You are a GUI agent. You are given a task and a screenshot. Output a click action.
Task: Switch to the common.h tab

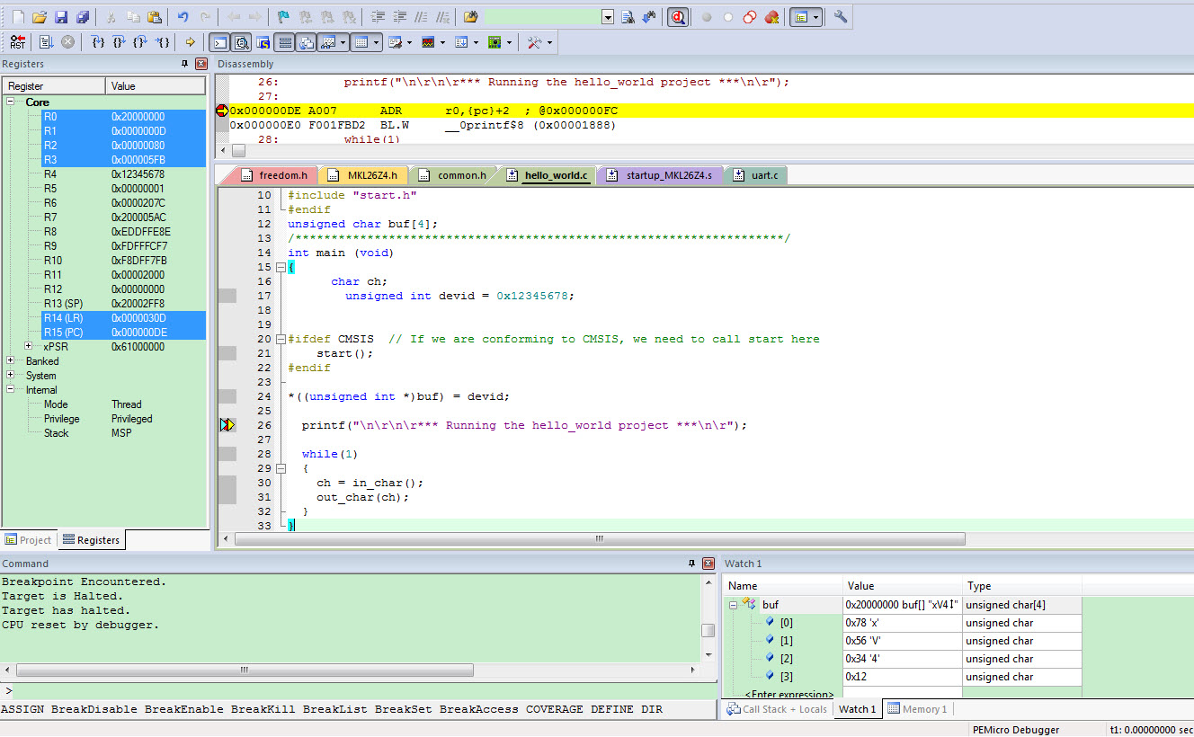[x=454, y=175]
